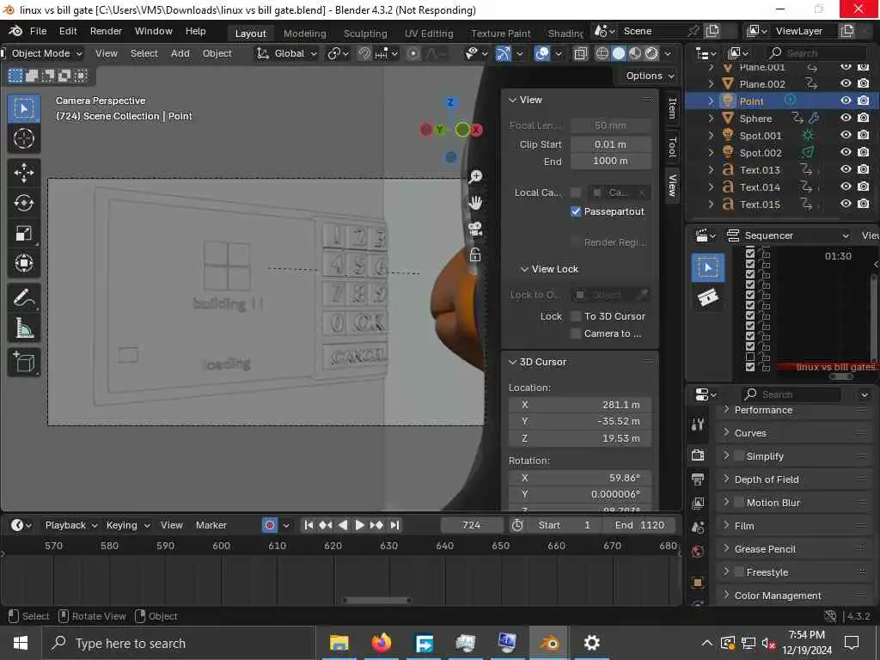Select the Rotate tool
Viewport: 880px width, 660px height.
click(x=23, y=203)
